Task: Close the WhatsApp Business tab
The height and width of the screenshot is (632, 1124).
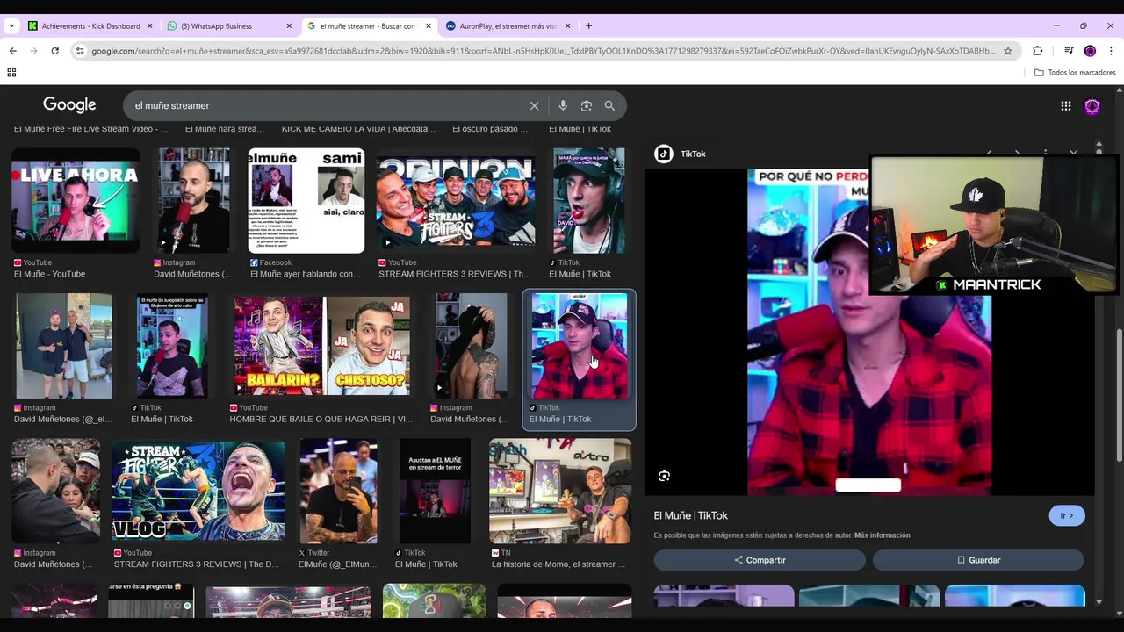Action: tap(289, 26)
